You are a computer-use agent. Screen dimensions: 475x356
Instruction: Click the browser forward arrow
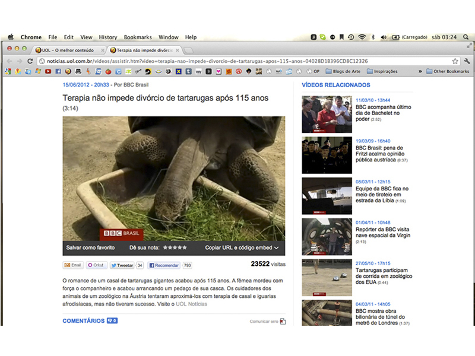(20, 61)
